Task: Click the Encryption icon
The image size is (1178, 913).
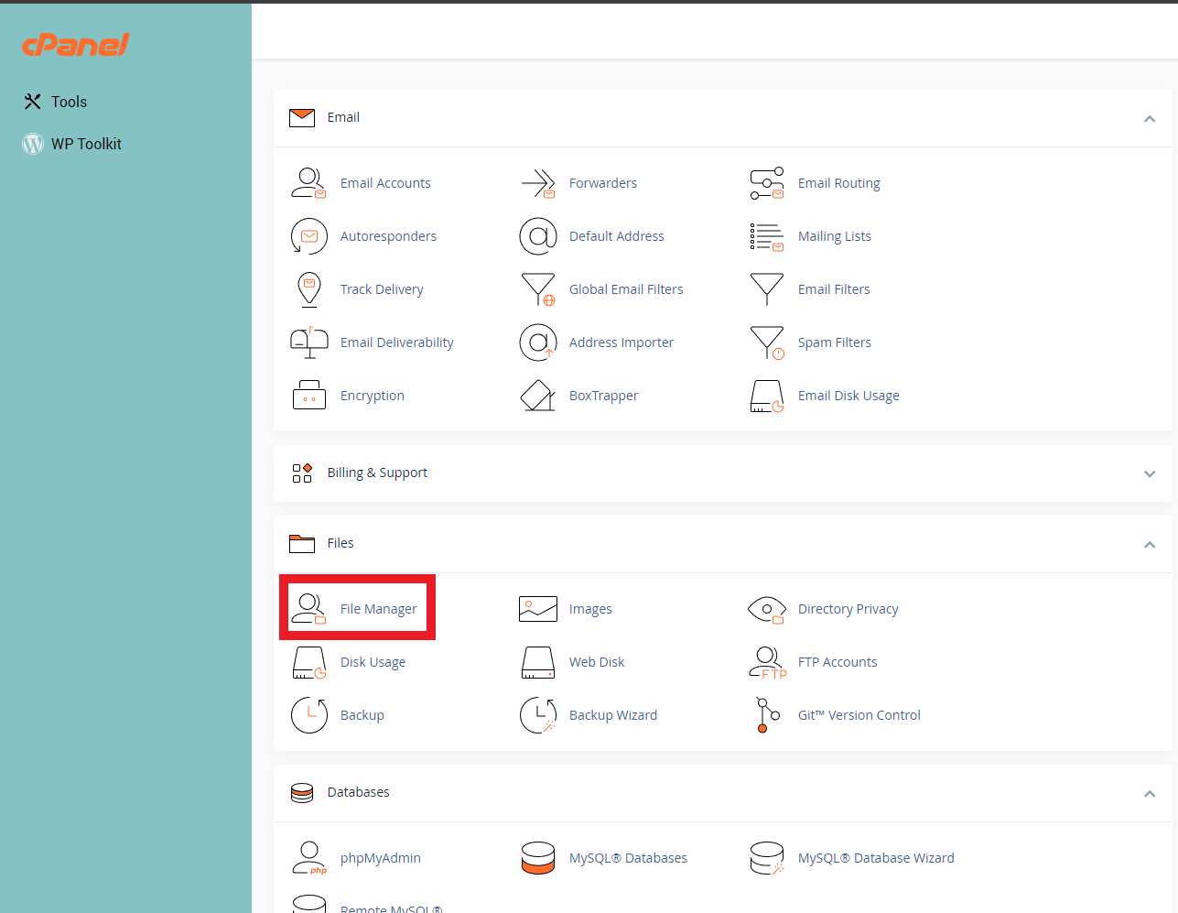Action: click(309, 396)
